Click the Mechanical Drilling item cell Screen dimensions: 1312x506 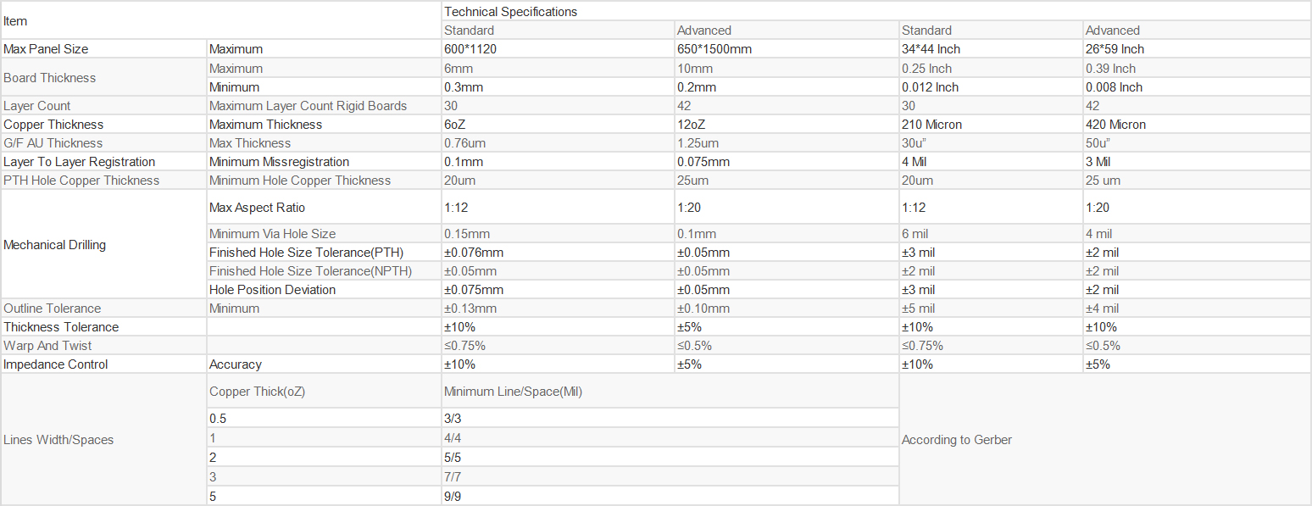pyautogui.click(x=103, y=245)
